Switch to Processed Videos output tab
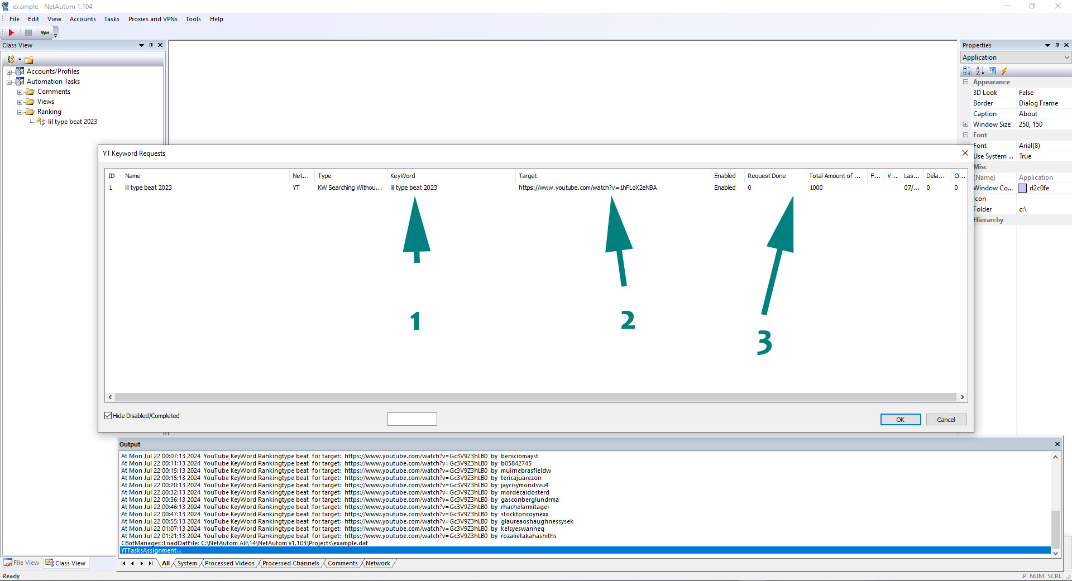 pyautogui.click(x=229, y=563)
